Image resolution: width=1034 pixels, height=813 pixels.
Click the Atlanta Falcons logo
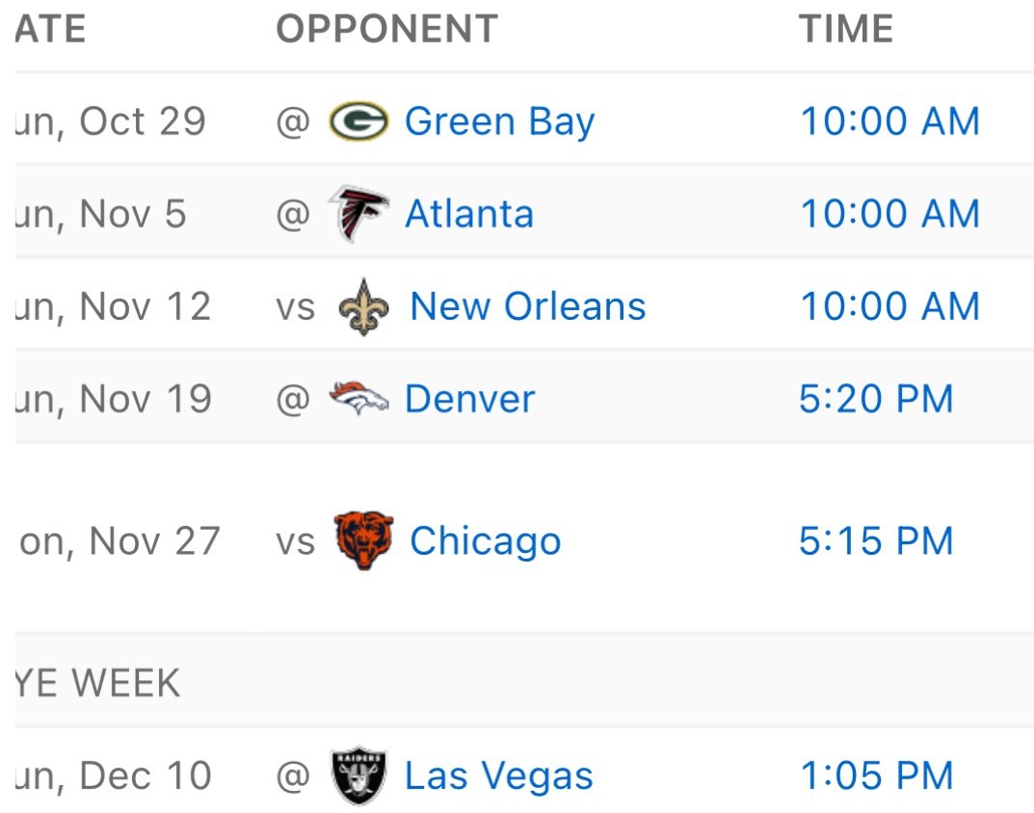coord(358,214)
